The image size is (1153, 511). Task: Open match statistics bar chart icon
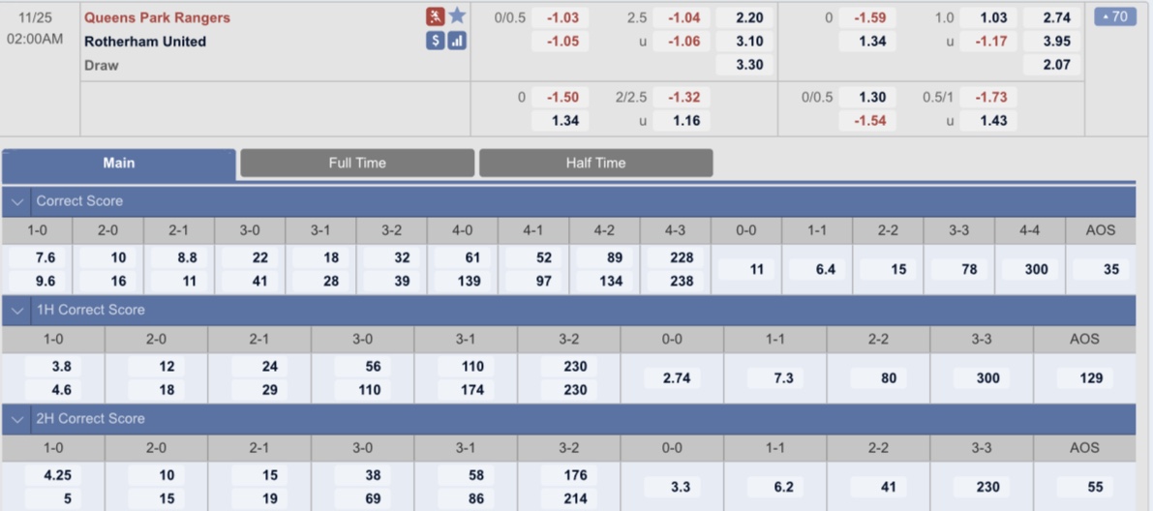(x=457, y=42)
